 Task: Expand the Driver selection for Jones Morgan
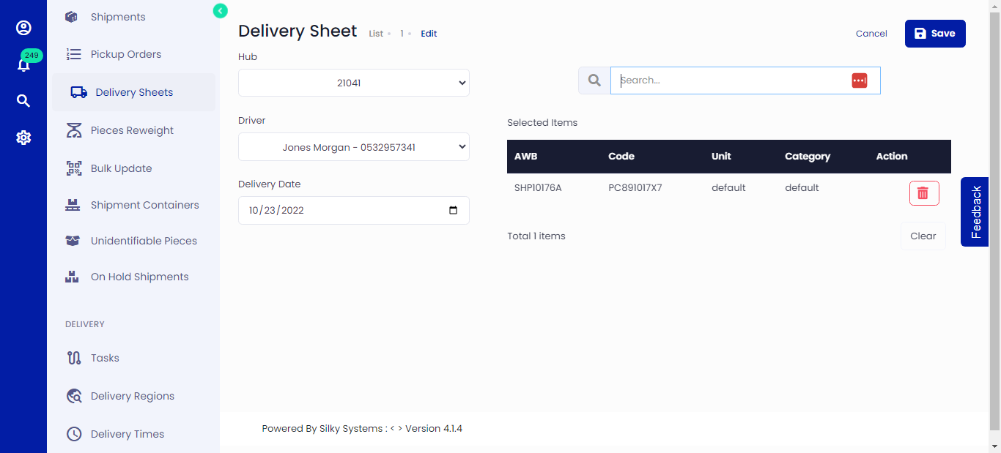click(353, 146)
